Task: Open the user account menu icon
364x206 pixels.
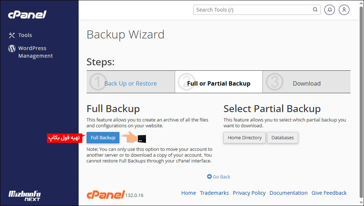Action: (344, 10)
